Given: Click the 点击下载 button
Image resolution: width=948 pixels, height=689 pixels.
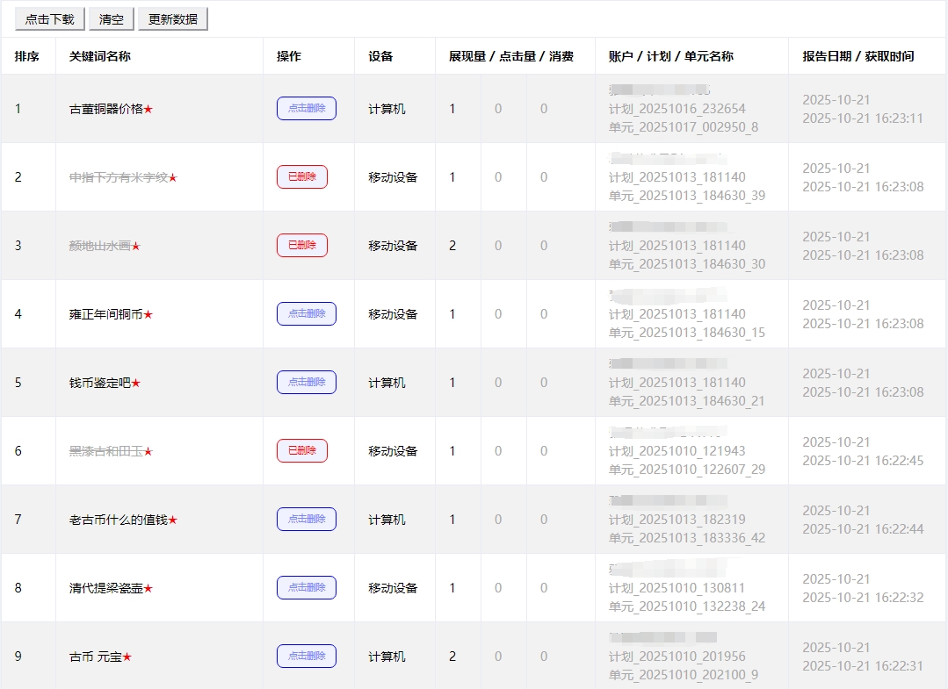Looking at the screenshot, I should [50, 19].
